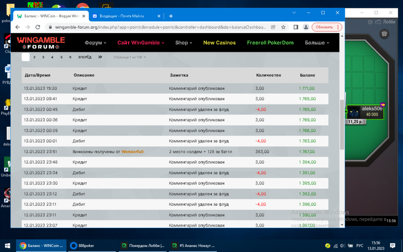The image size is (403, 252).
Task: Jump to last page double-arrow icon
Action: point(100,57)
